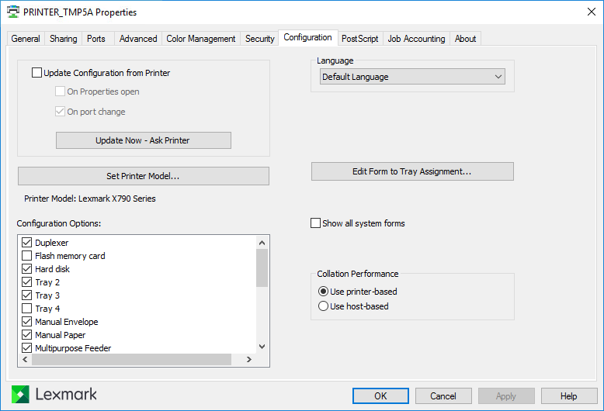Check the Flash memory card option
This screenshot has width=604, height=411.
27,256
